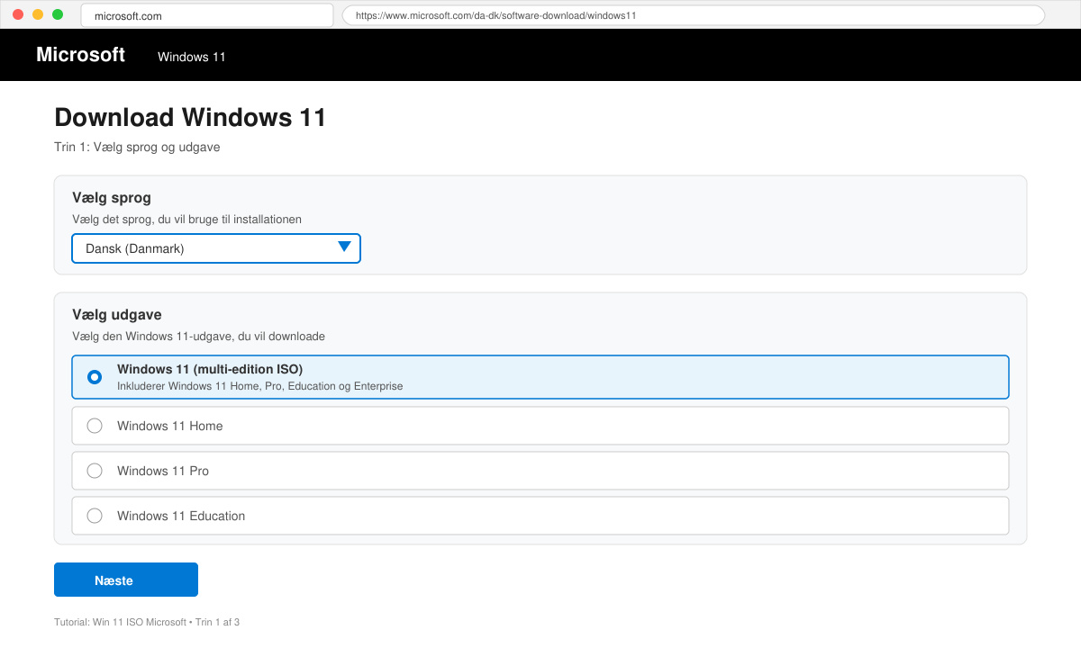
Task: Select the microsoft.com browser tab
Action: (x=207, y=15)
